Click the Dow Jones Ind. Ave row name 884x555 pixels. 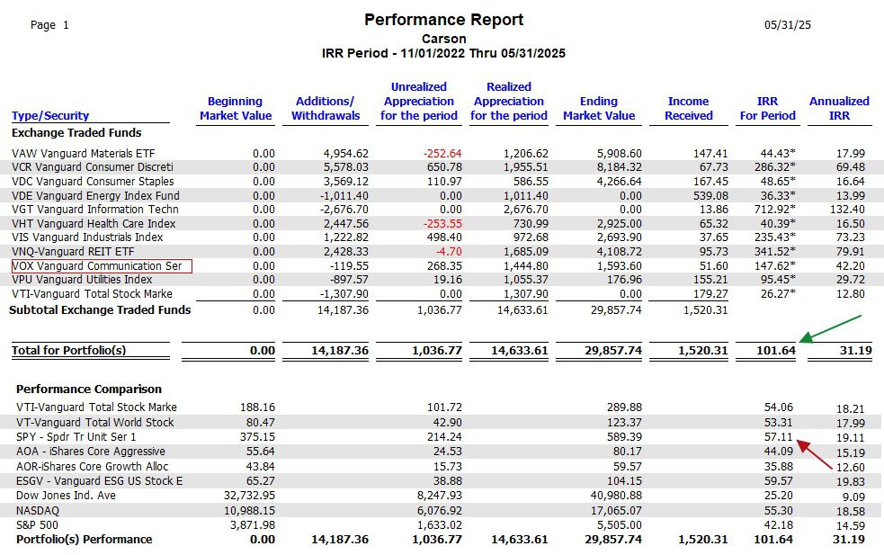tap(66, 496)
